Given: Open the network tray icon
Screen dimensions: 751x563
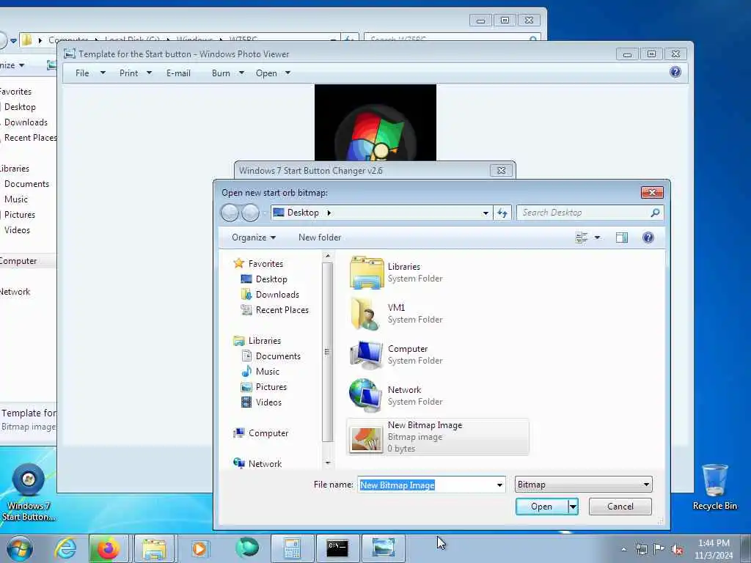Looking at the screenshot, I should [x=641, y=550].
